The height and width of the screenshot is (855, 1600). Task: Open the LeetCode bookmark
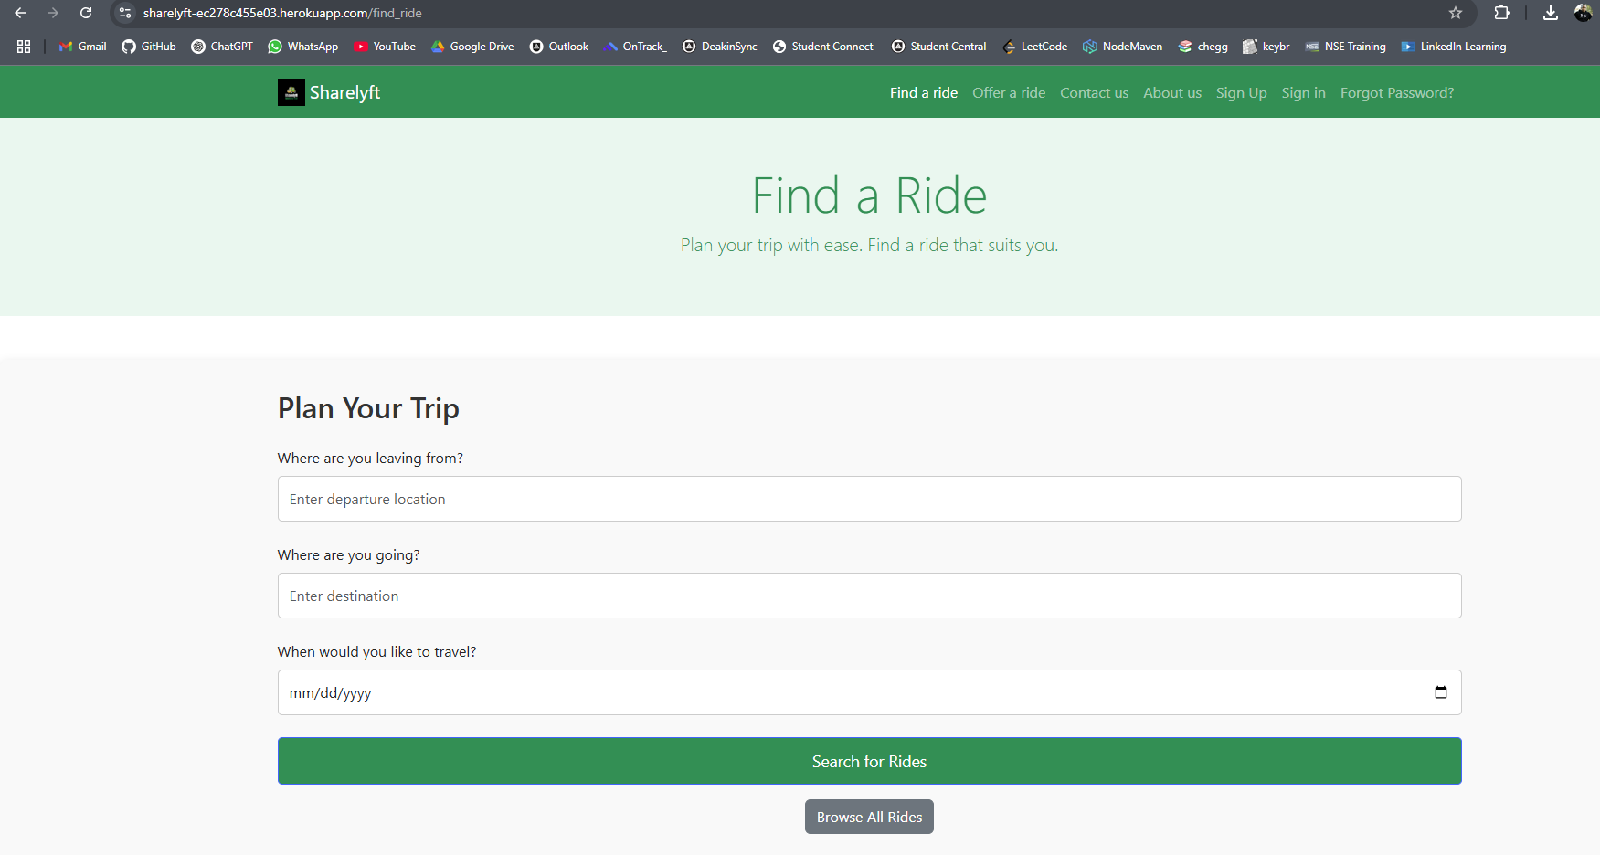coord(1034,46)
